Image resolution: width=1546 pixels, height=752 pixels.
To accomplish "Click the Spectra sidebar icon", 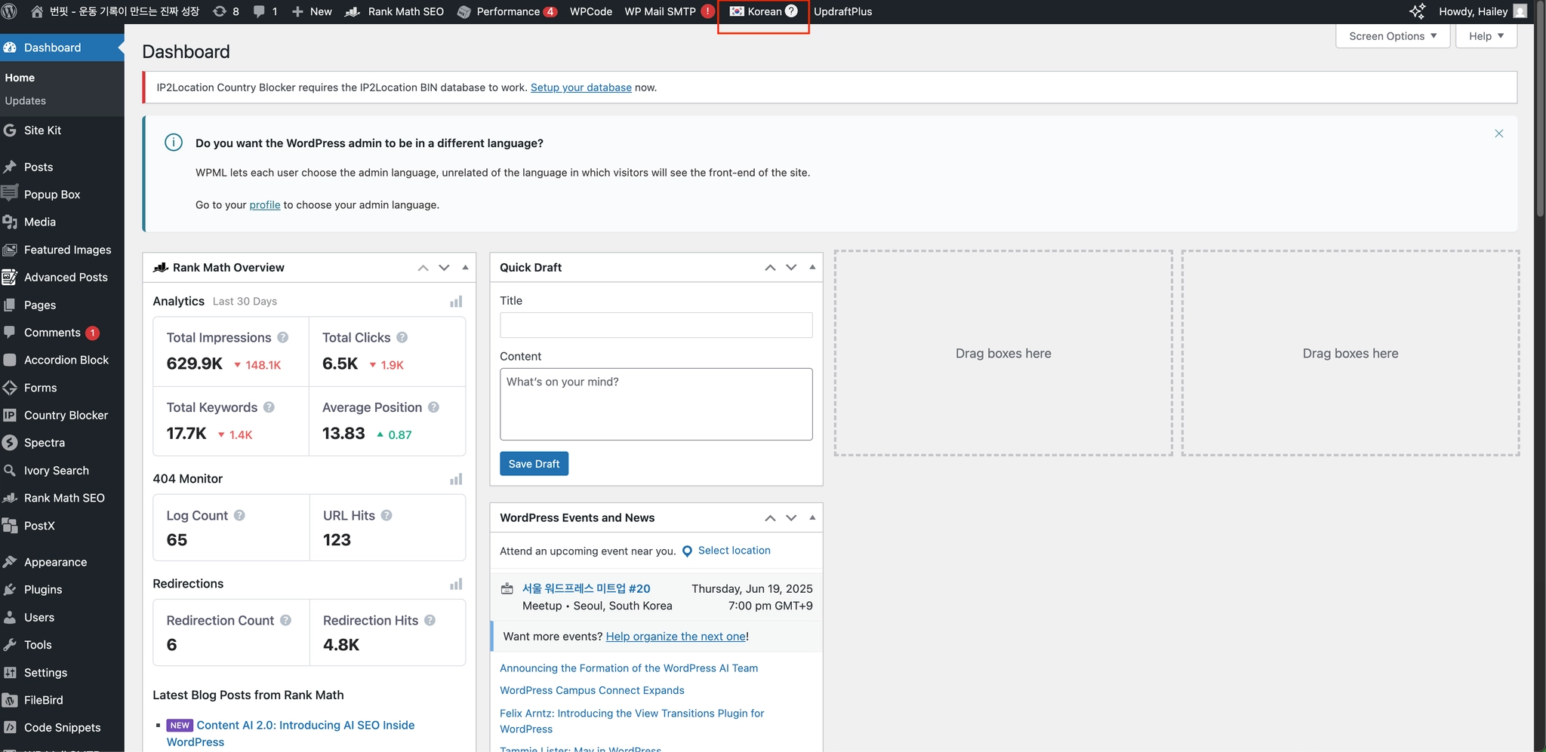I will (10, 443).
